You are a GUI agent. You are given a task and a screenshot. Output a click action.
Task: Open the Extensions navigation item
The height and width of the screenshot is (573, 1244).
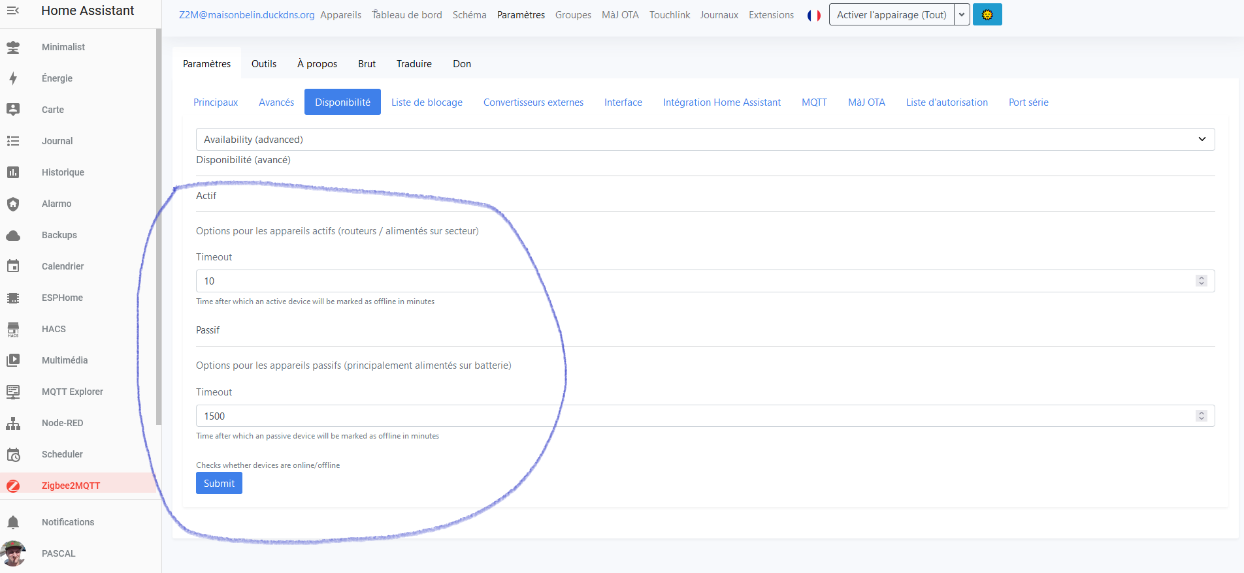tap(771, 15)
